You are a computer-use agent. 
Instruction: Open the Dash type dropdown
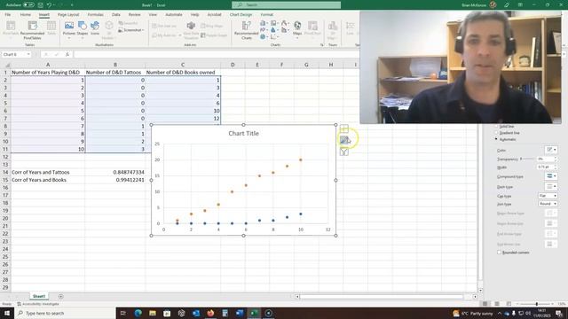tap(550, 187)
